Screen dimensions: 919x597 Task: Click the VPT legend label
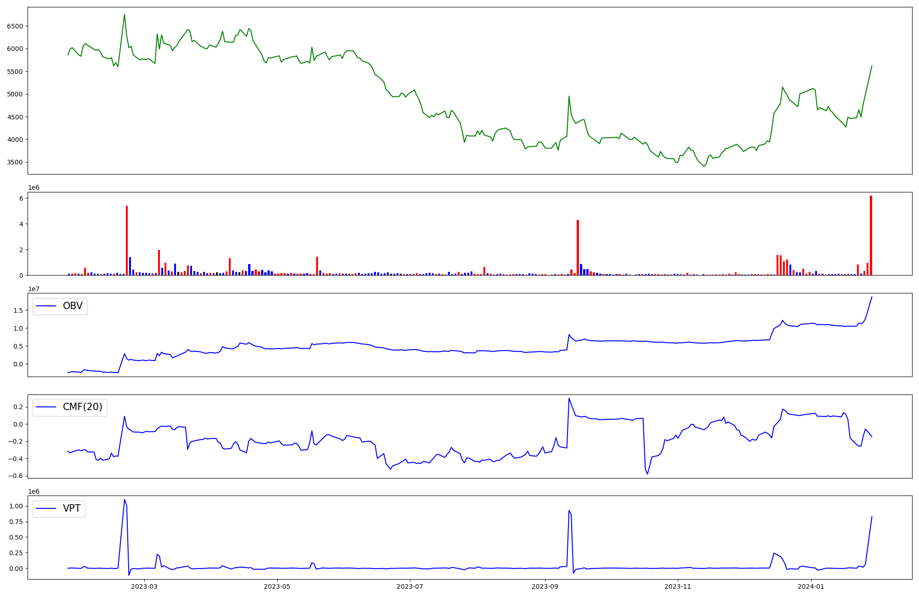coord(72,508)
